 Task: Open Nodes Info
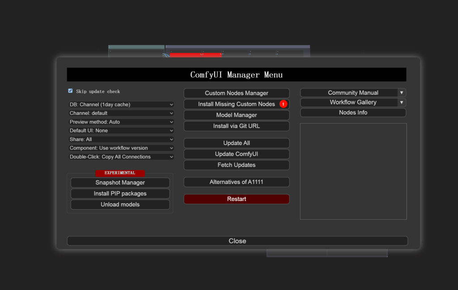point(353,113)
